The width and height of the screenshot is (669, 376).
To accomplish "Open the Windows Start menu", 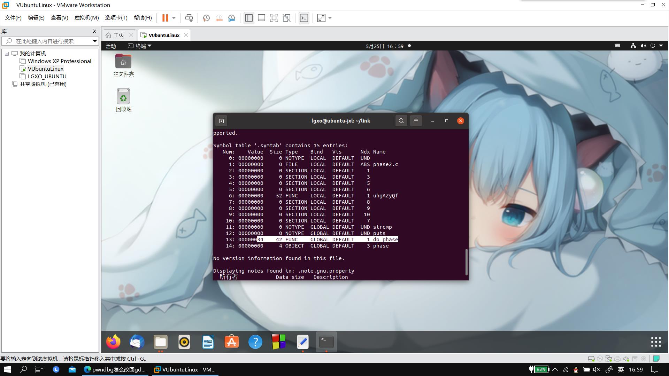I will point(7,369).
